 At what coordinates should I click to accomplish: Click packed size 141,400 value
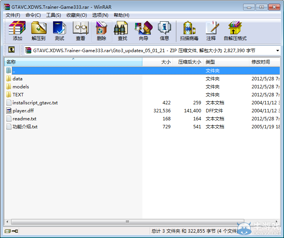pyautogui.click(x=192, y=110)
